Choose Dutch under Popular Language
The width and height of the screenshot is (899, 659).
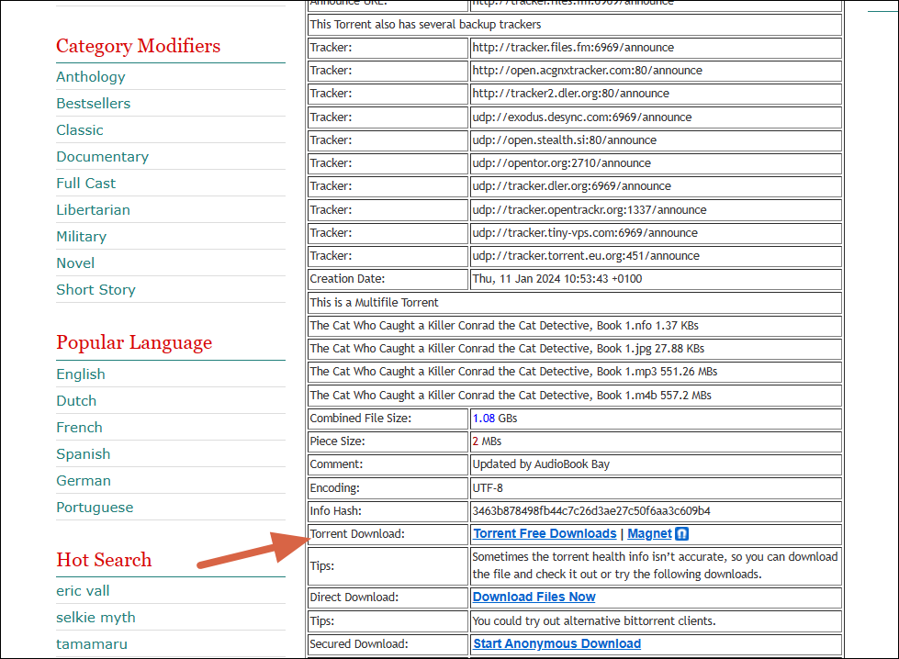point(76,400)
